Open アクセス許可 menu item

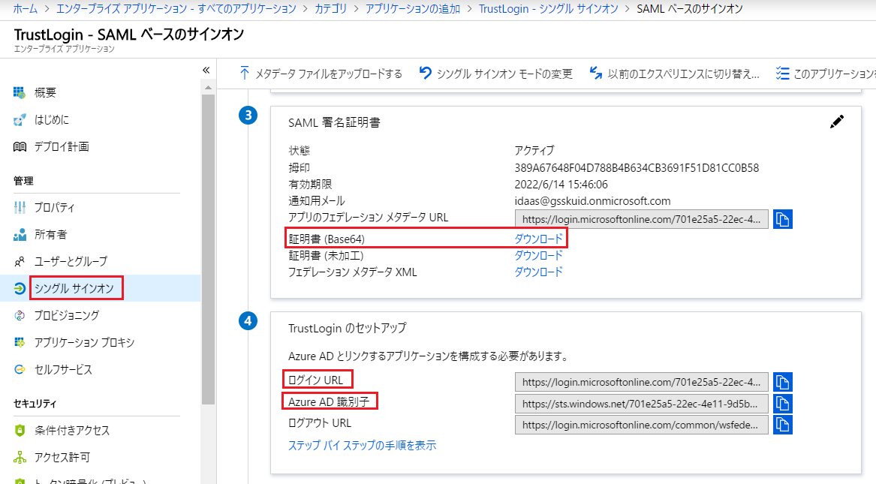[x=62, y=457]
